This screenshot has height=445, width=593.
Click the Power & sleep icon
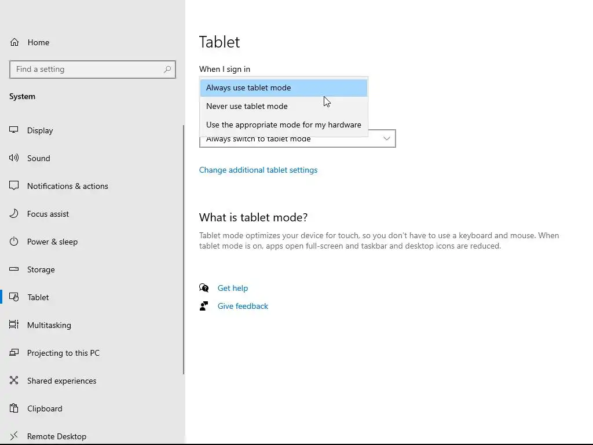pos(14,242)
